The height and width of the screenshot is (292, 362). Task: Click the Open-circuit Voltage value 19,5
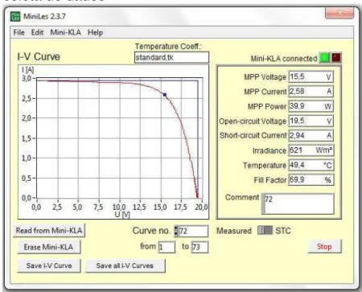[x=311, y=121]
